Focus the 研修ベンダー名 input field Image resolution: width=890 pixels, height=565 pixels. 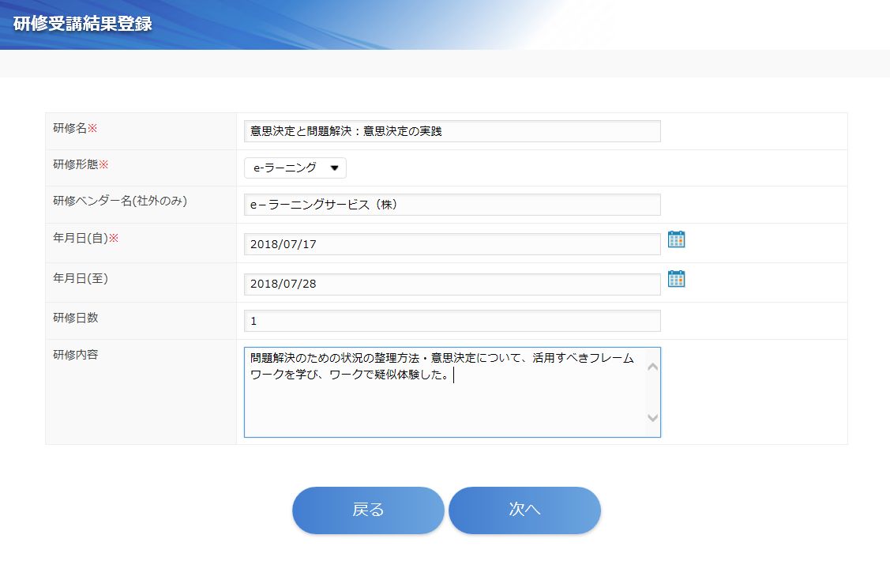coord(452,205)
